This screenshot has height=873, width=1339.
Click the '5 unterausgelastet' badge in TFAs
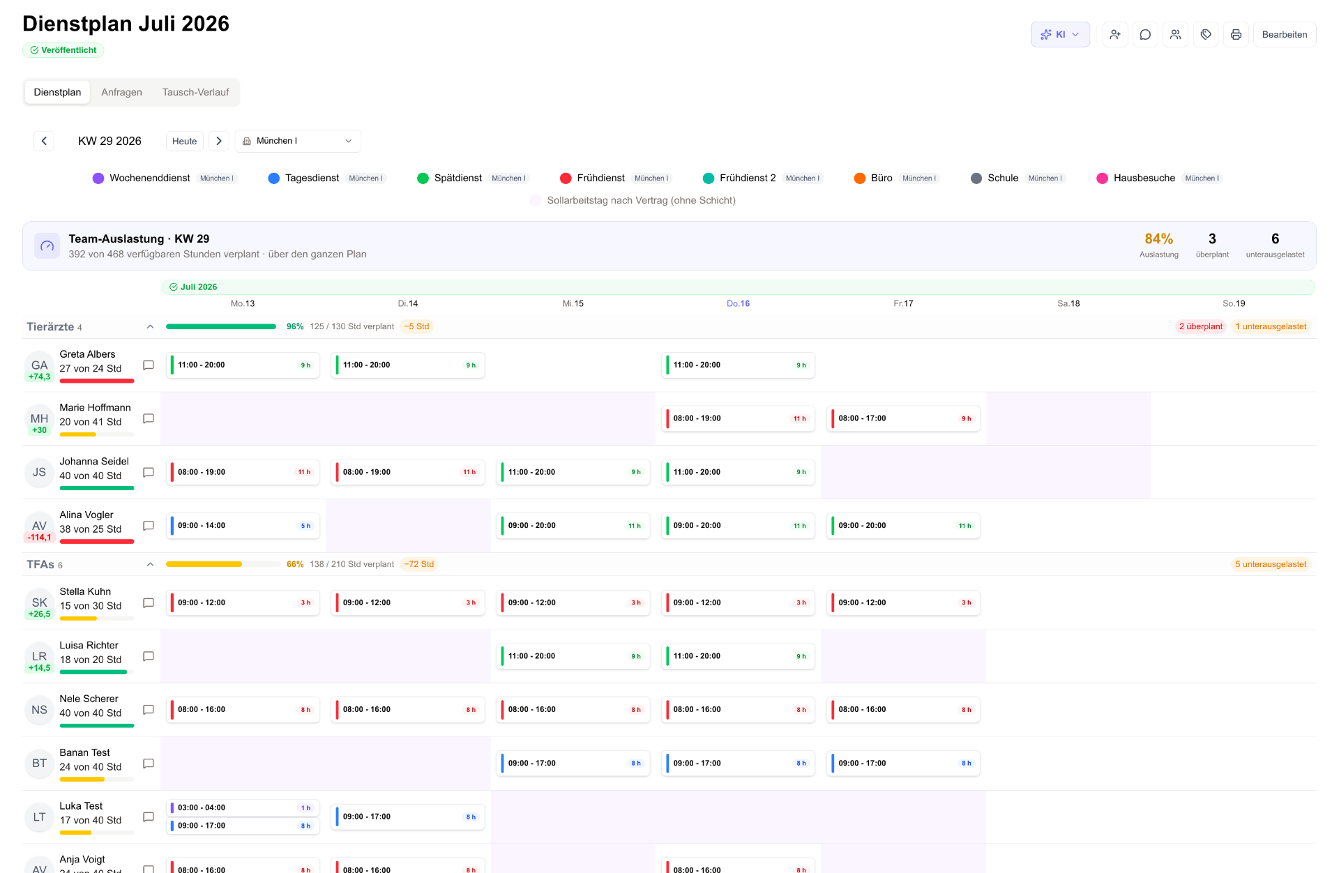click(x=1271, y=564)
